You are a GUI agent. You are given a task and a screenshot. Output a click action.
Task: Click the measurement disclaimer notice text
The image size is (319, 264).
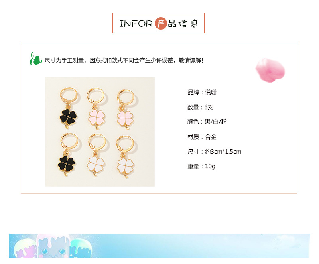124,60
